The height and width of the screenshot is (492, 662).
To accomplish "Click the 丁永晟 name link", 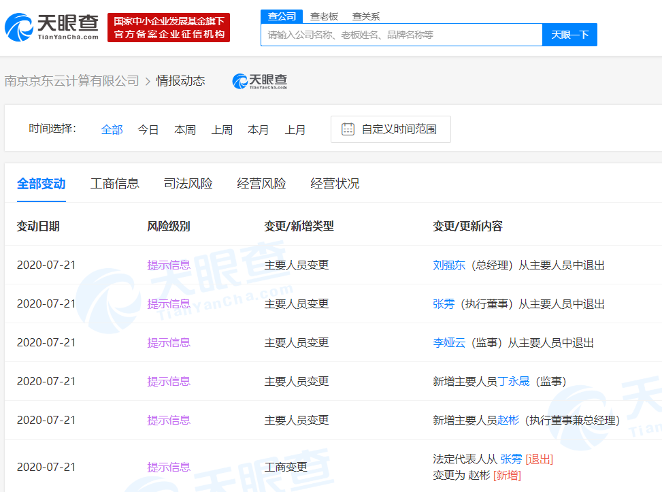I will 514,382.
